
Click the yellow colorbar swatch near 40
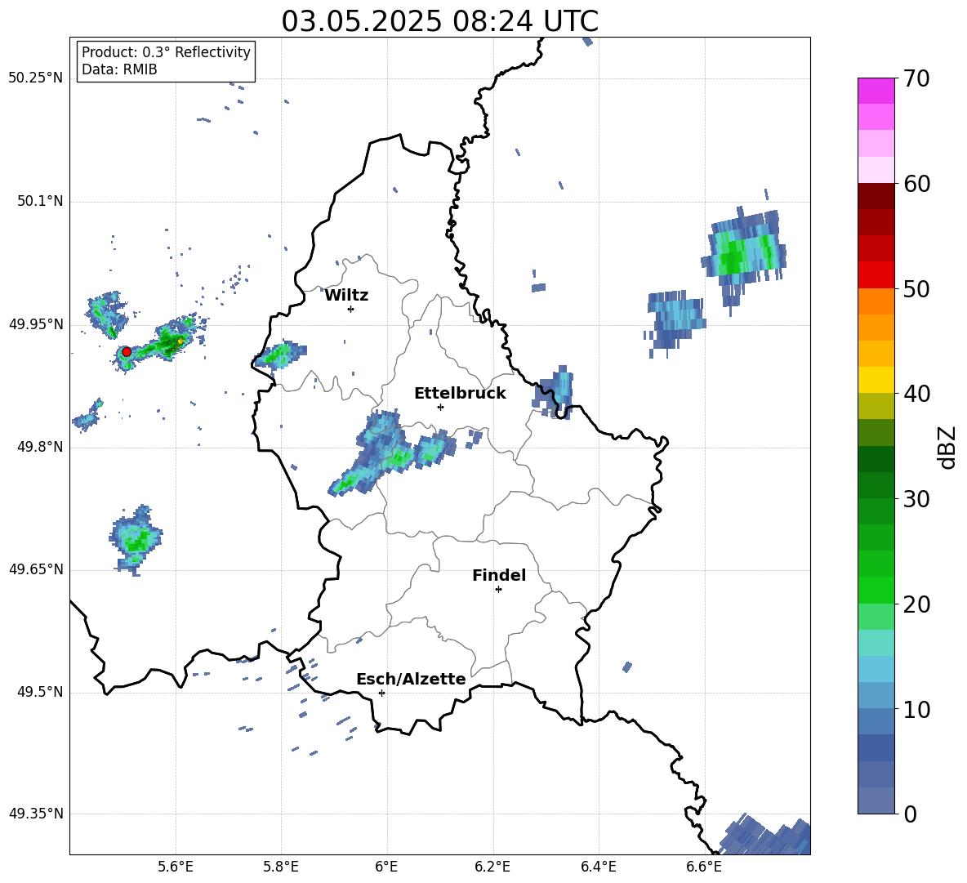click(876, 380)
